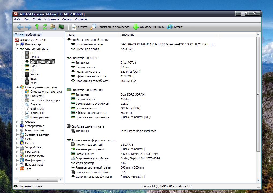This screenshot has width=273, height=193.
Task: Open the monitor diagnostics toolbar icon
Action: (61, 27)
